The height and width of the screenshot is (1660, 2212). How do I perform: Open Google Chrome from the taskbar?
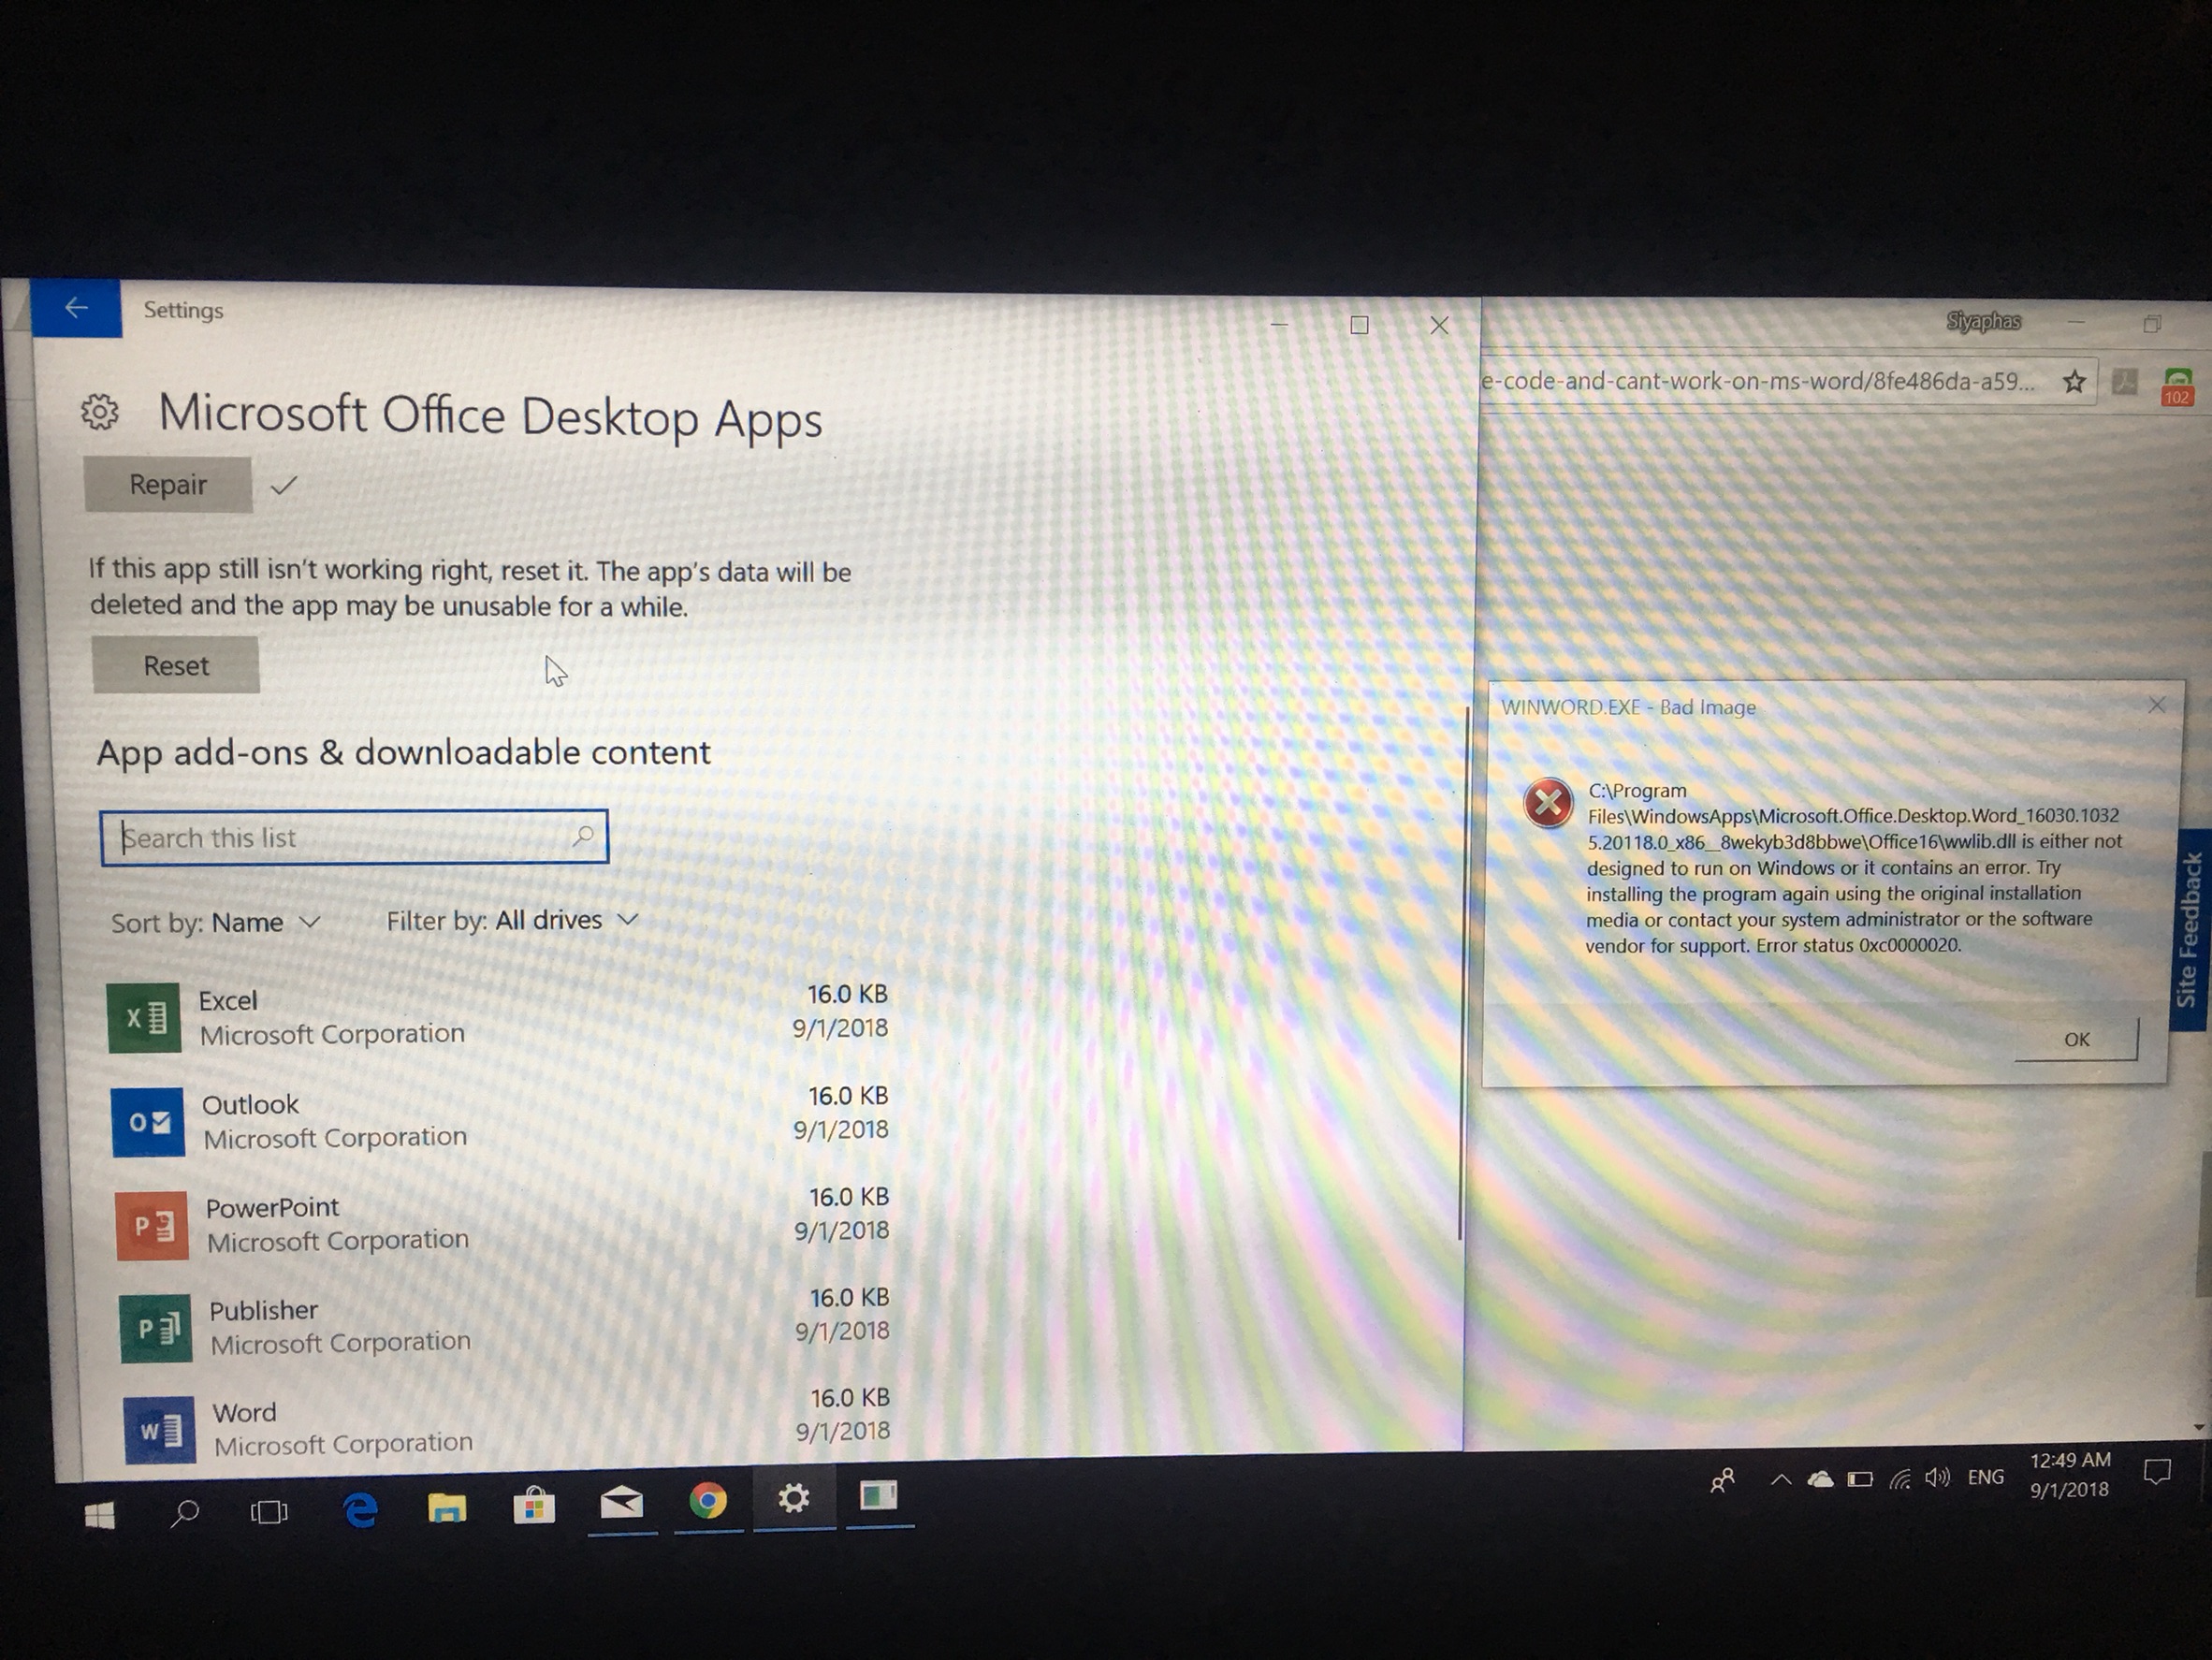click(x=708, y=1501)
